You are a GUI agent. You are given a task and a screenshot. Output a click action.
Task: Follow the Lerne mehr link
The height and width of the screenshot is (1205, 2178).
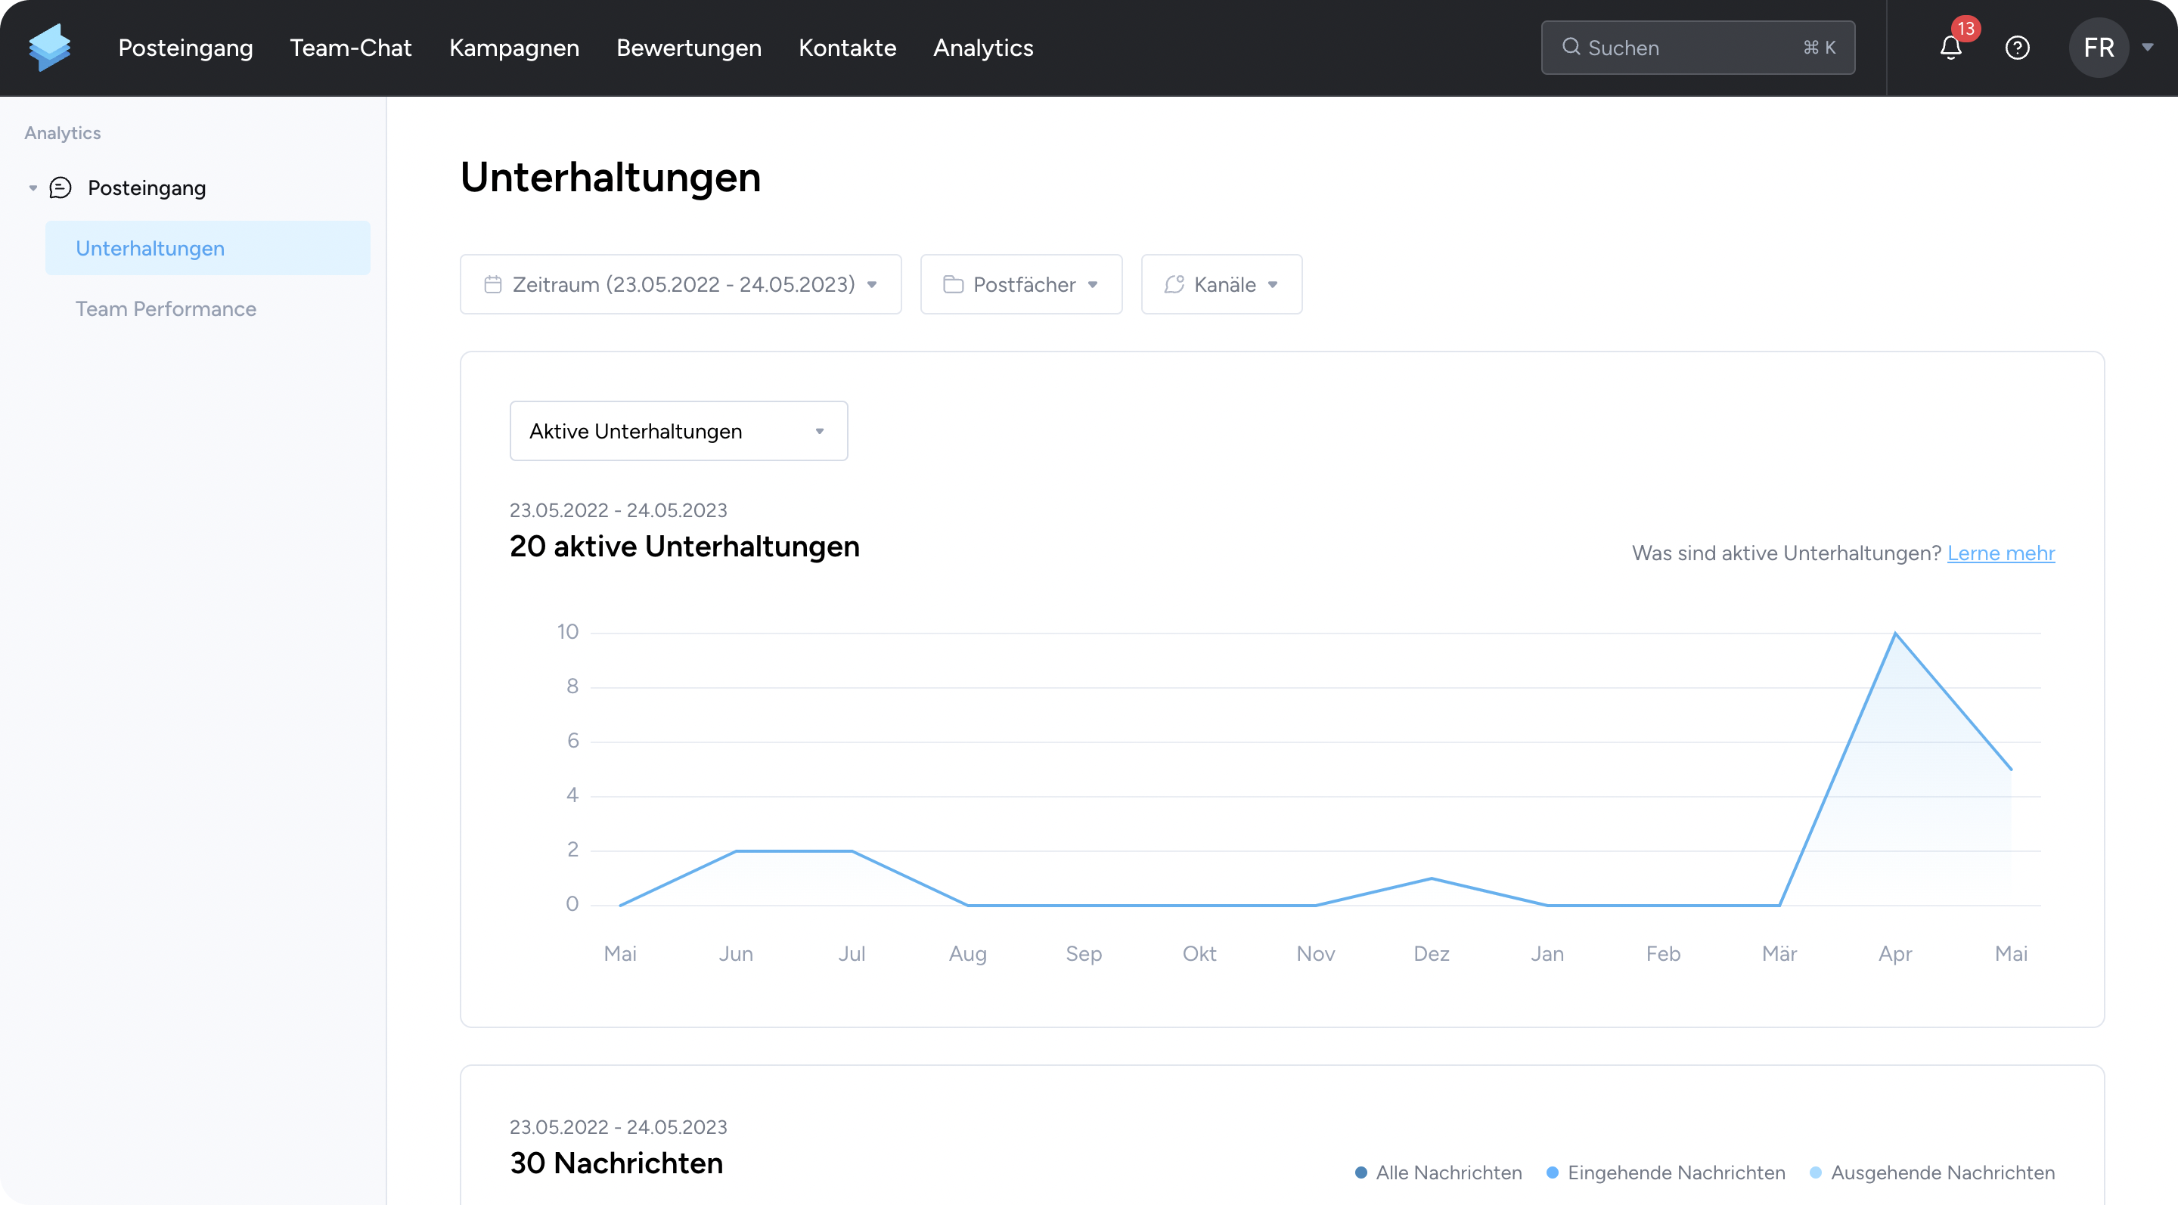[2000, 553]
